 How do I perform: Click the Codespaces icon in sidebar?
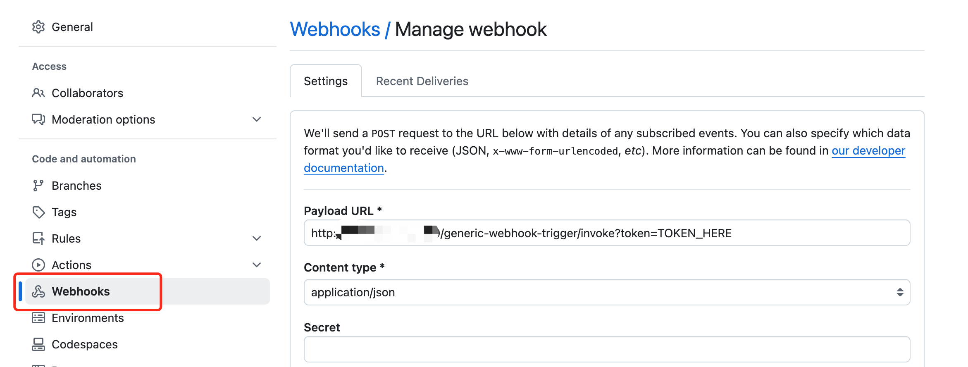[38, 344]
